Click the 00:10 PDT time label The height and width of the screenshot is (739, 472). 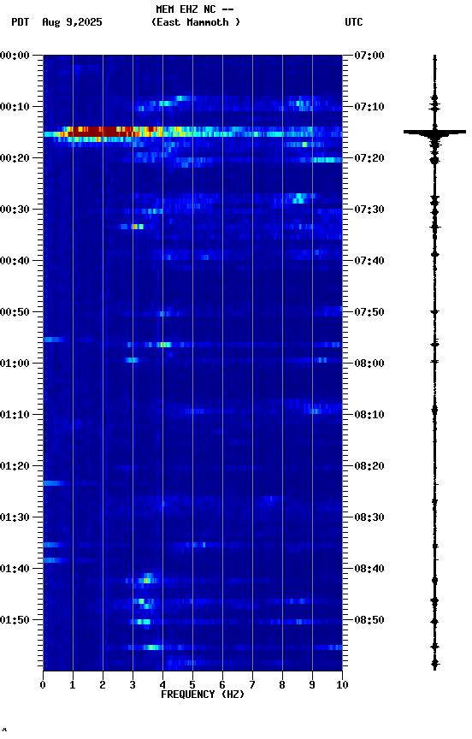(15, 107)
